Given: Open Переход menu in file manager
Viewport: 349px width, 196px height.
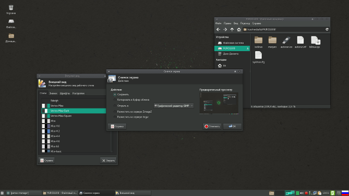Looking at the screenshot, I should [245, 23].
